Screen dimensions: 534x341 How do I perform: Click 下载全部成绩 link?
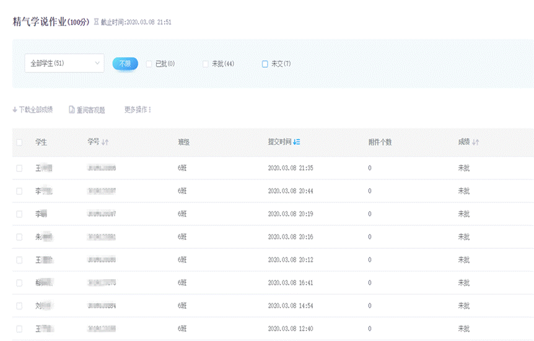tap(35, 110)
